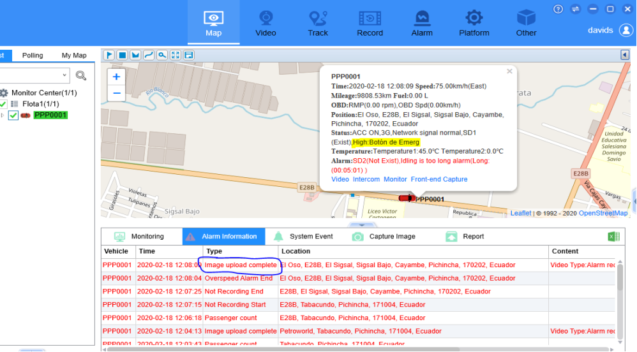Click the Intercom link in popup
The image size is (637, 352).
(366, 179)
